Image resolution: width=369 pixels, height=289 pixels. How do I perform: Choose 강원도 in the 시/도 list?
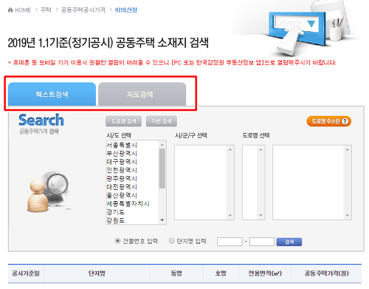(x=116, y=220)
